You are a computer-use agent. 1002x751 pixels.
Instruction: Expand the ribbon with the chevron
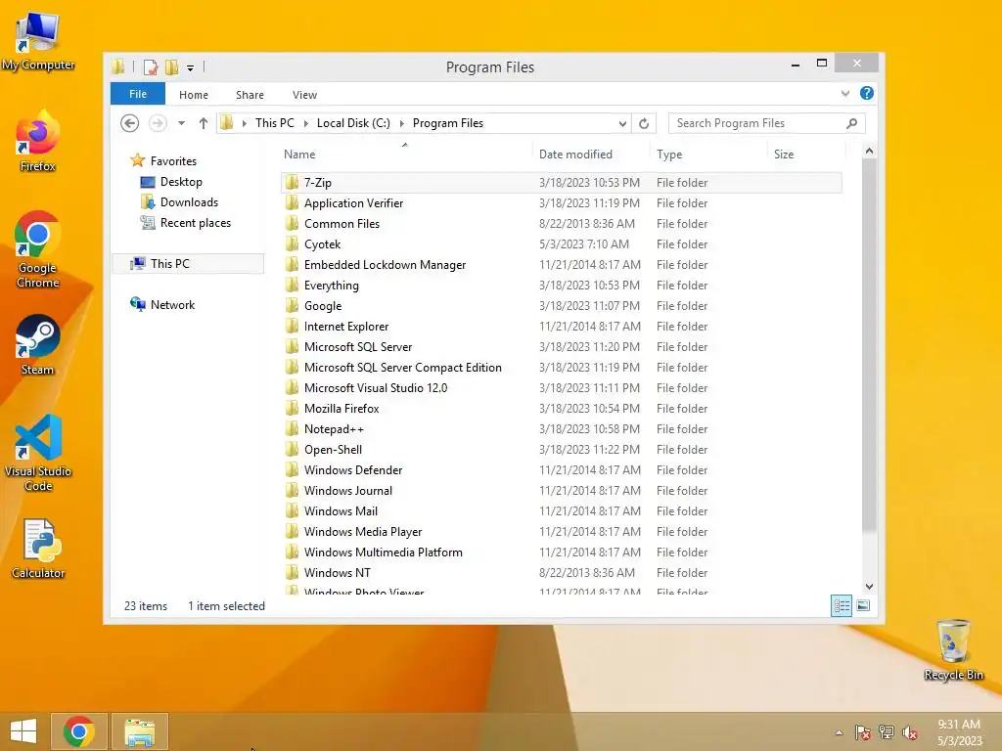(844, 93)
